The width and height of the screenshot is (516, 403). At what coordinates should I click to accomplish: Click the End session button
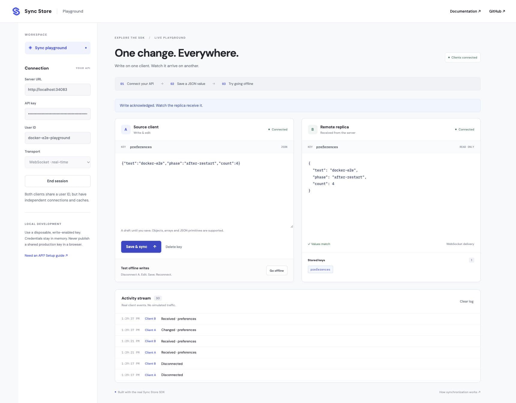coord(58,181)
